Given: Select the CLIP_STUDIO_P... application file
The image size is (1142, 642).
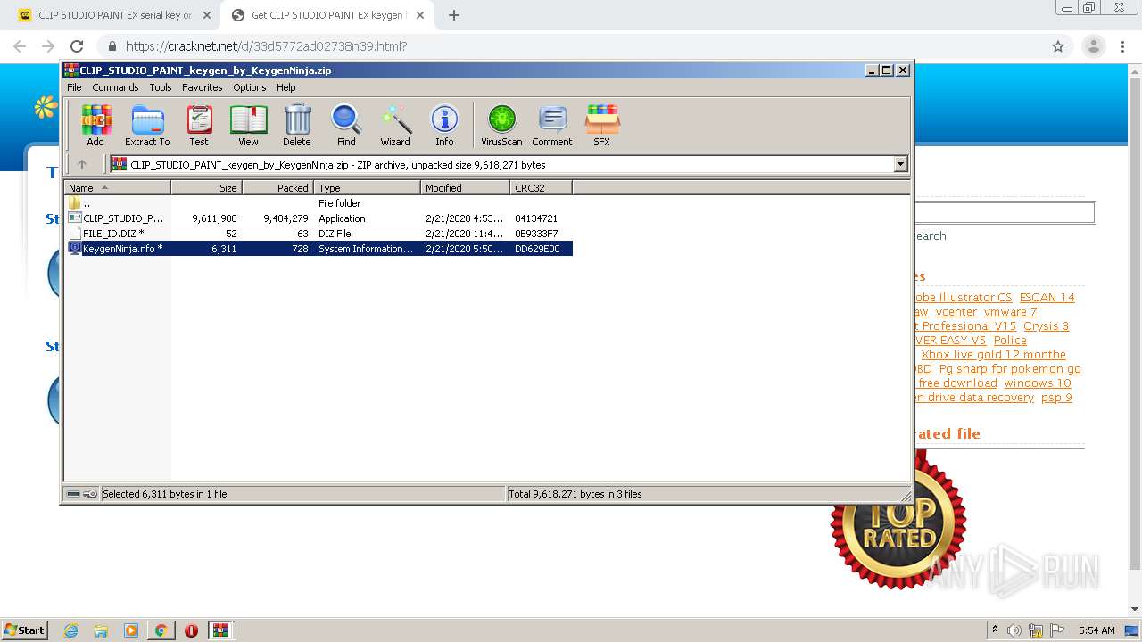Looking at the screenshot, I should click(319, 218).
